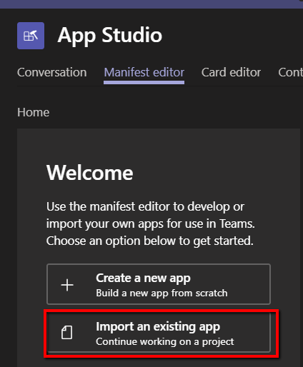Click 'Build a new app from scratch' text

point(162,293)
